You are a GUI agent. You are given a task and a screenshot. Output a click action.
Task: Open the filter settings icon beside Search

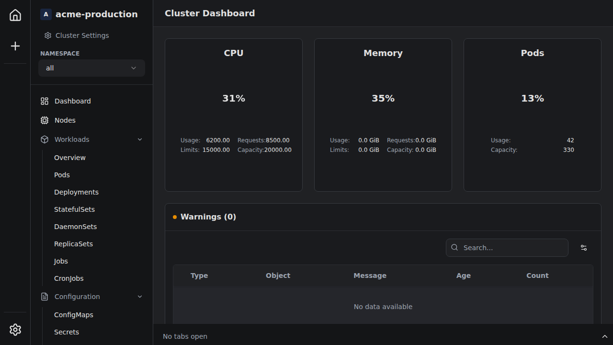click(x=583, y=247)
